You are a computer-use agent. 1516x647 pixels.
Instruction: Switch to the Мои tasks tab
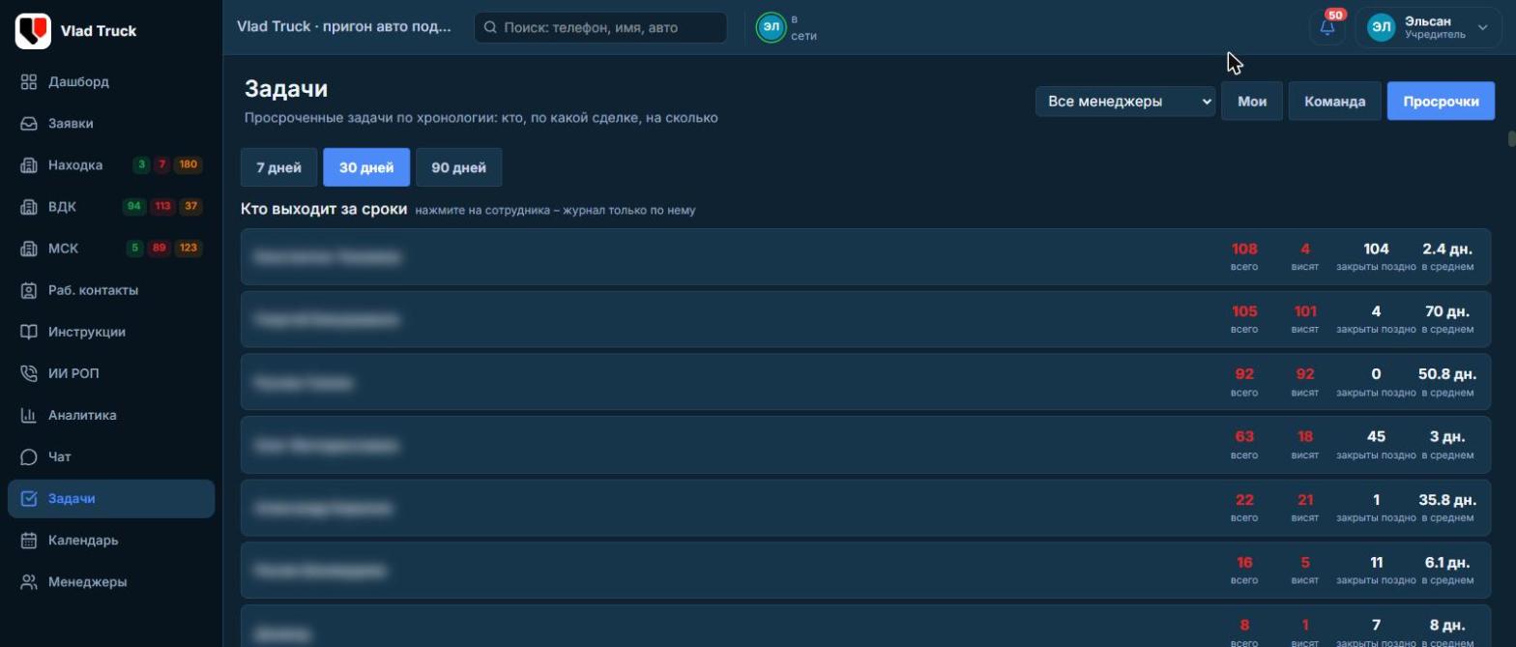(x=1252, y=101)
